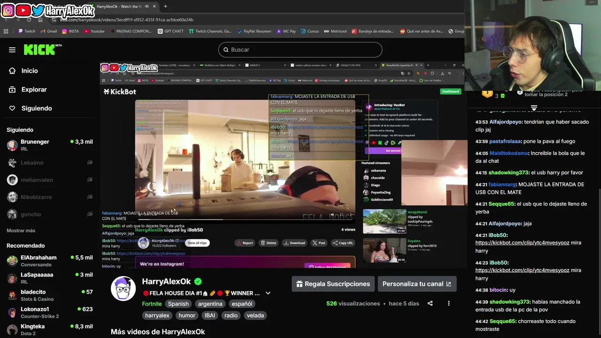Click Regala Suscripciones button
This screenshot has height=338, width=601.
(x=333, y=284)
